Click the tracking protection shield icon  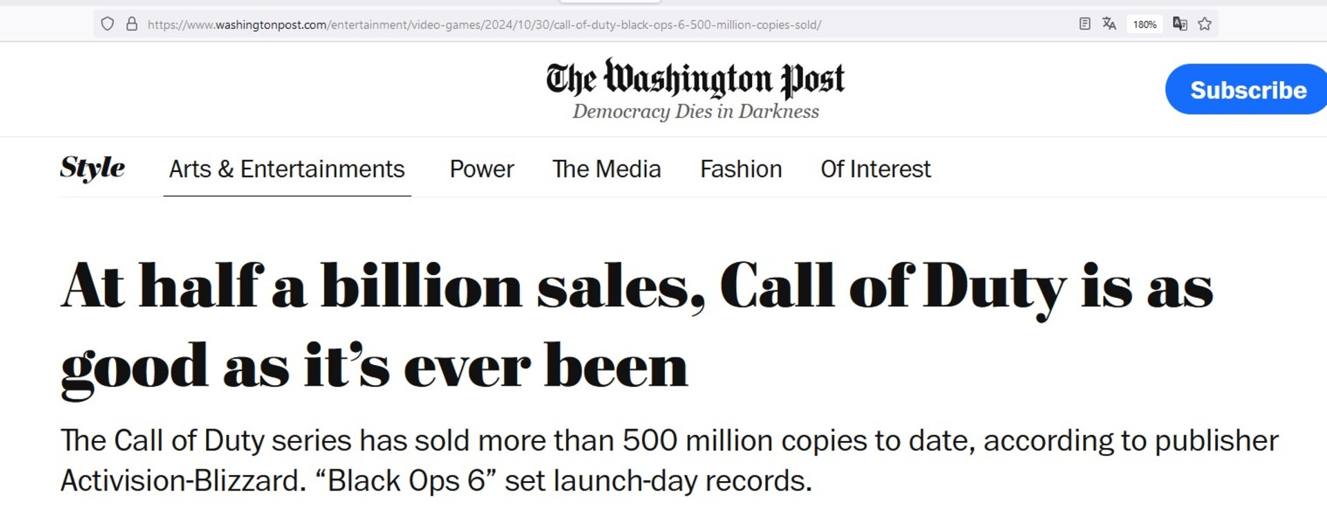tap(107, 24)
